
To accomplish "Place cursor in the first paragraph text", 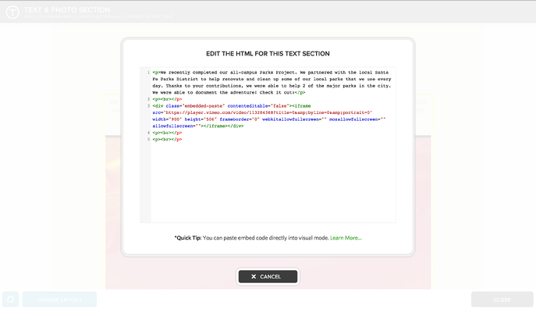I will click(272, 83).
